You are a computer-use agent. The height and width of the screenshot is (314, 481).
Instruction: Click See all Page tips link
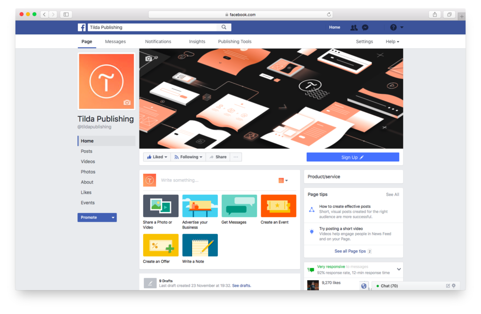(x=350, y=251)
